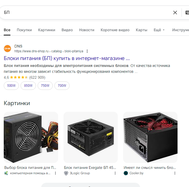Open more options for DNS result
The height and width of the screenshot is (187, 189).
(x=87, y=51)
